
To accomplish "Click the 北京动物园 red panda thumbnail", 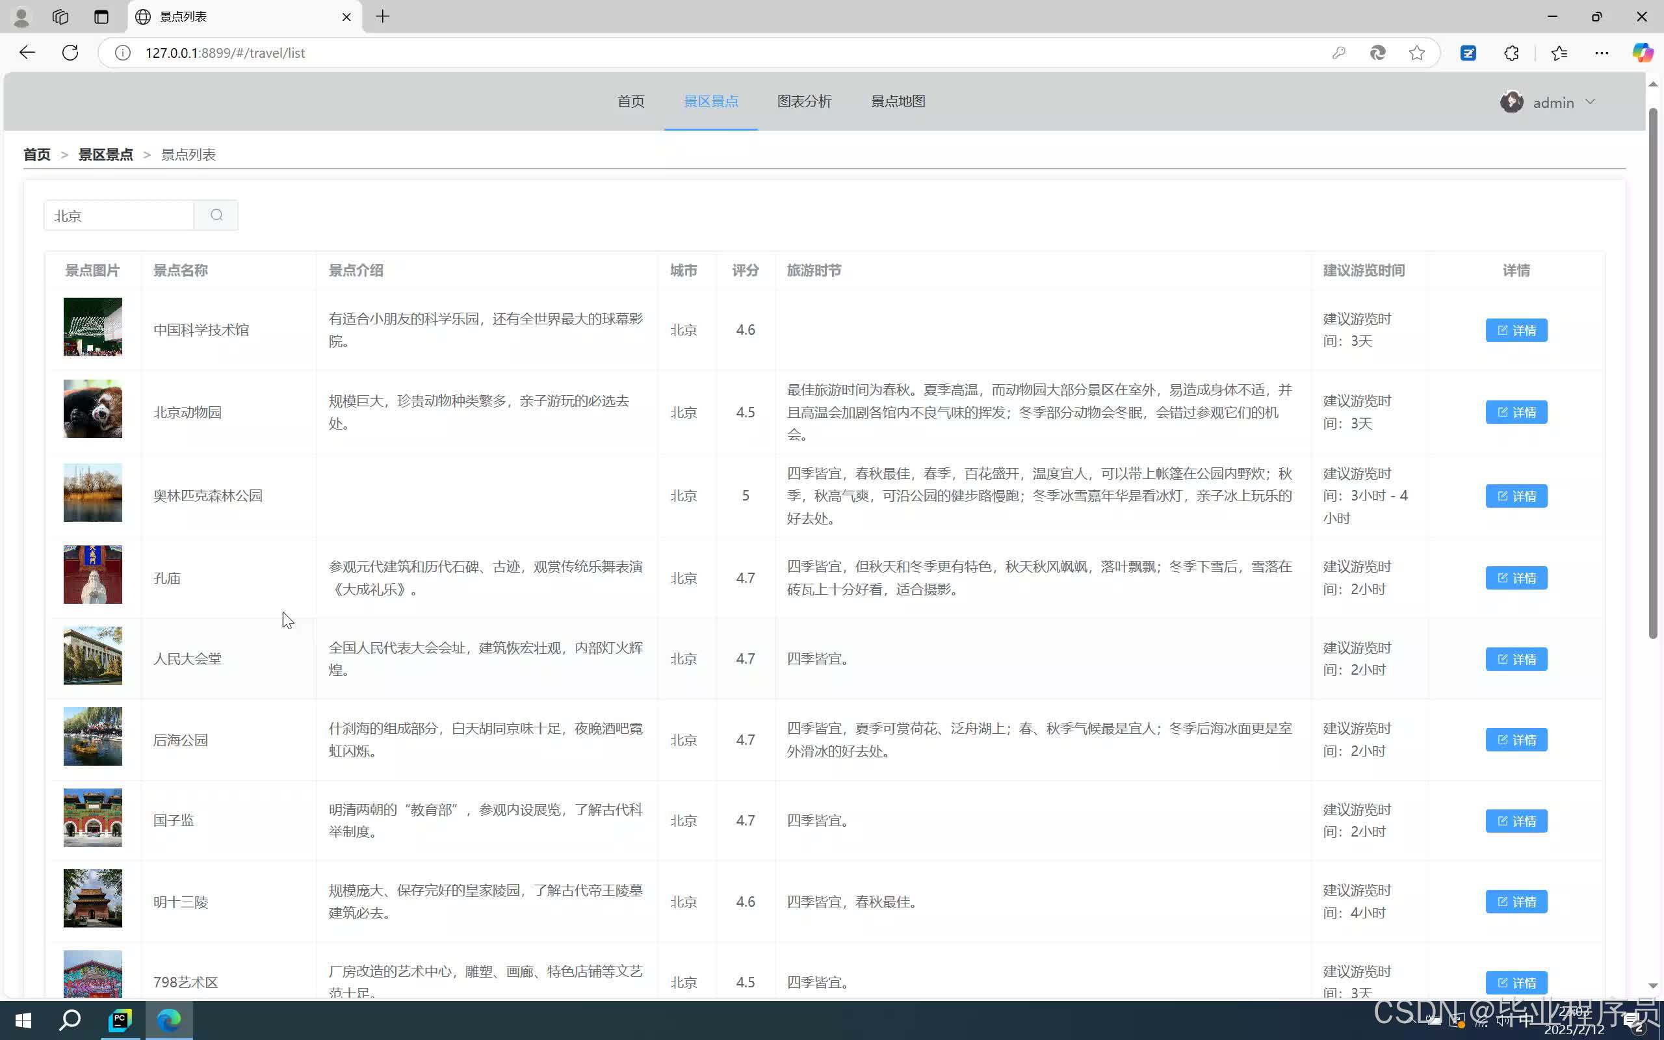I will 93,409.
